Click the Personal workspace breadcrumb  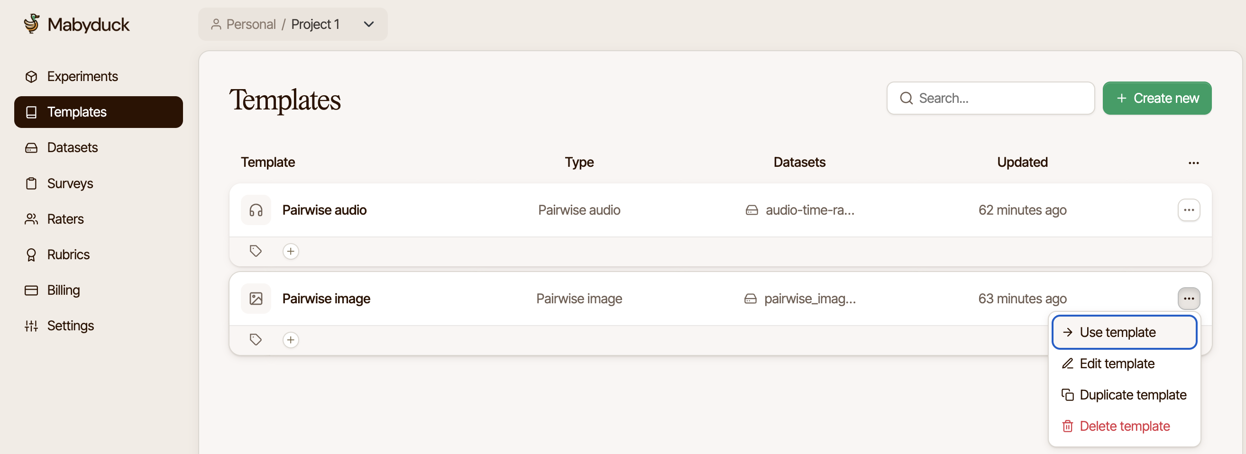pos(243,24)
